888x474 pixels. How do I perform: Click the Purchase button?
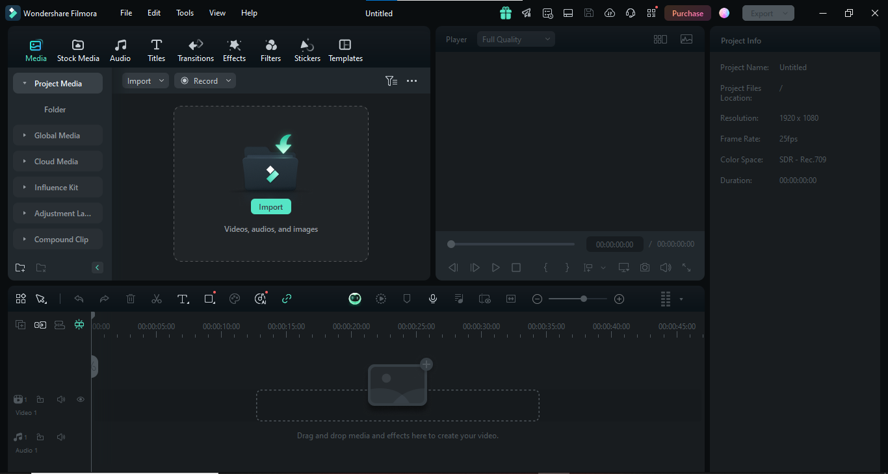pyautogui.click(x=687, y=13)
